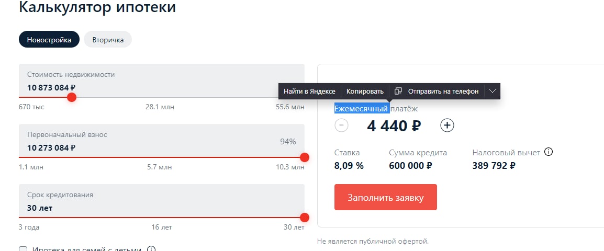Click the 28.1 млн scale label
Viewport: 604px width, 251px height.
[x=160, y=107]
